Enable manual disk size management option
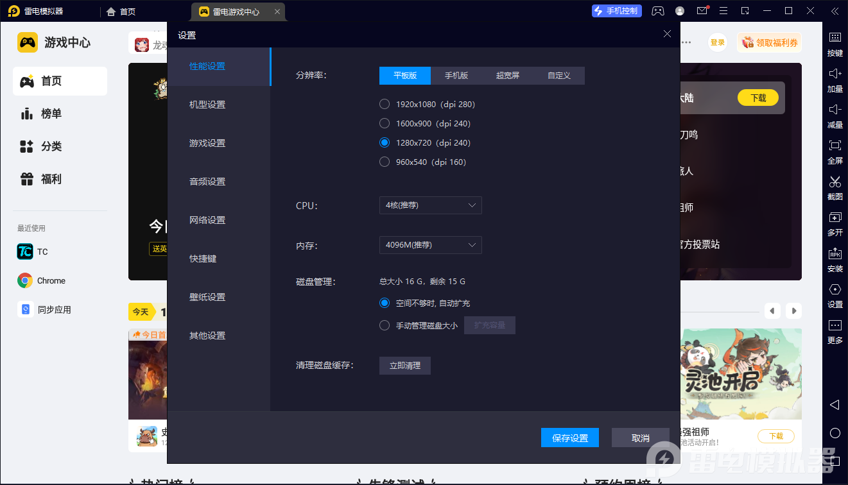 pos(384,325)
